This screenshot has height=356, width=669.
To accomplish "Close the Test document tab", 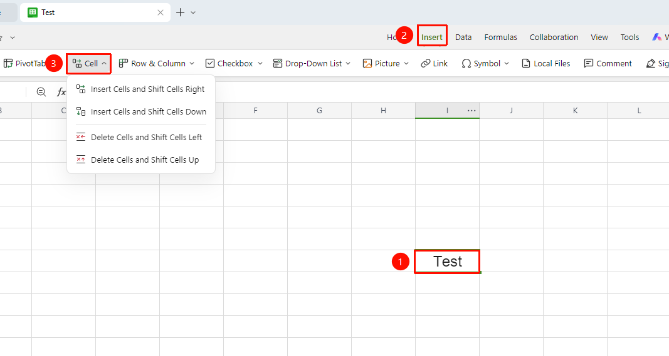I will (x=161, y=13).
